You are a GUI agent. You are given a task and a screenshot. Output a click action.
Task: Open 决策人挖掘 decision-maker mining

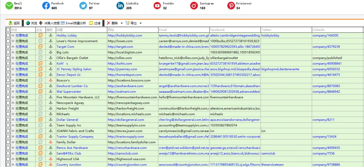[x=49, y=23]
